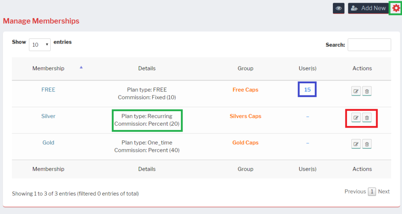Open the Gold membership link
Image resolution: width=402 pixels, height=214 pixels.
tap(48, 143)
